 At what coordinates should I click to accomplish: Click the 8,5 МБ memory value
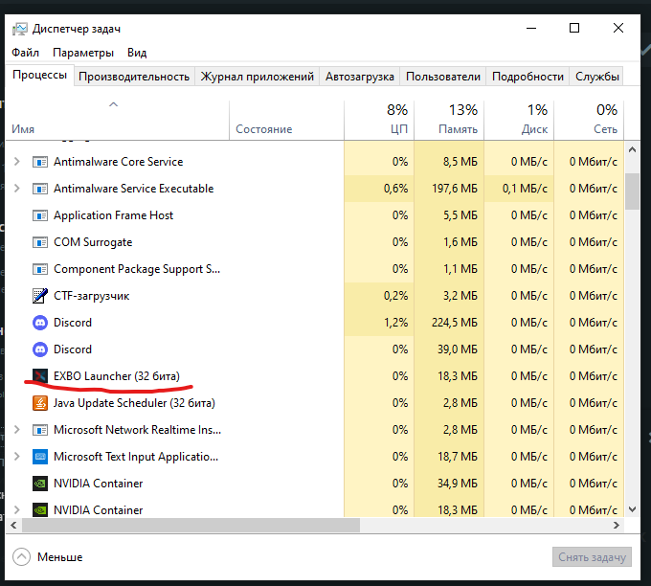pyautogui.click(x=460, y=162)
